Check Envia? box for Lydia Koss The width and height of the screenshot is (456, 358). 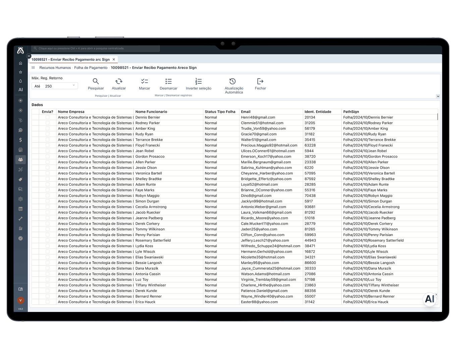[x=48, y=246]
